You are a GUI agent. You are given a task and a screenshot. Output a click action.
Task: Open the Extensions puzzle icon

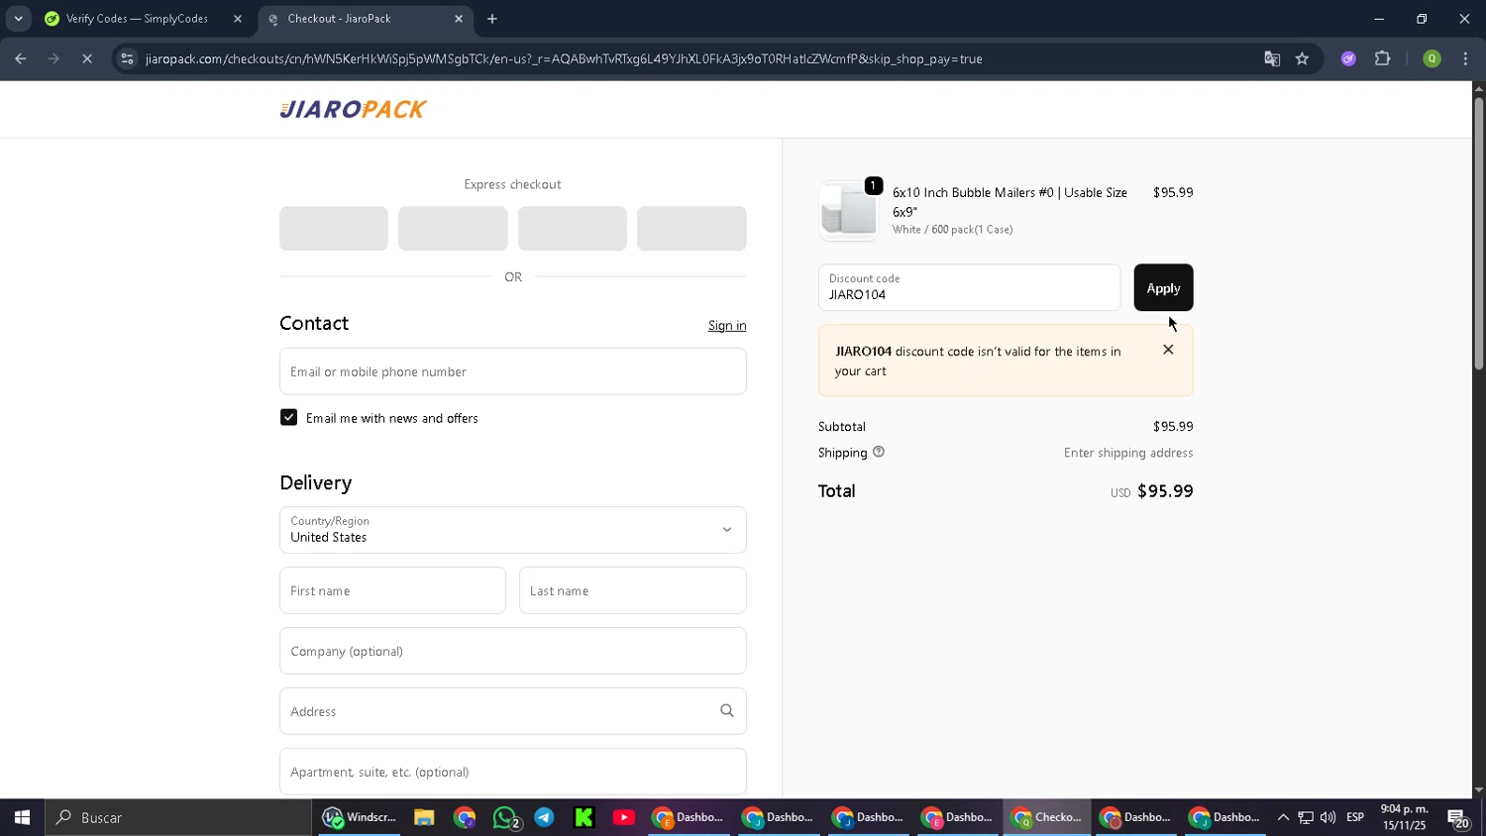(1383, 58)
